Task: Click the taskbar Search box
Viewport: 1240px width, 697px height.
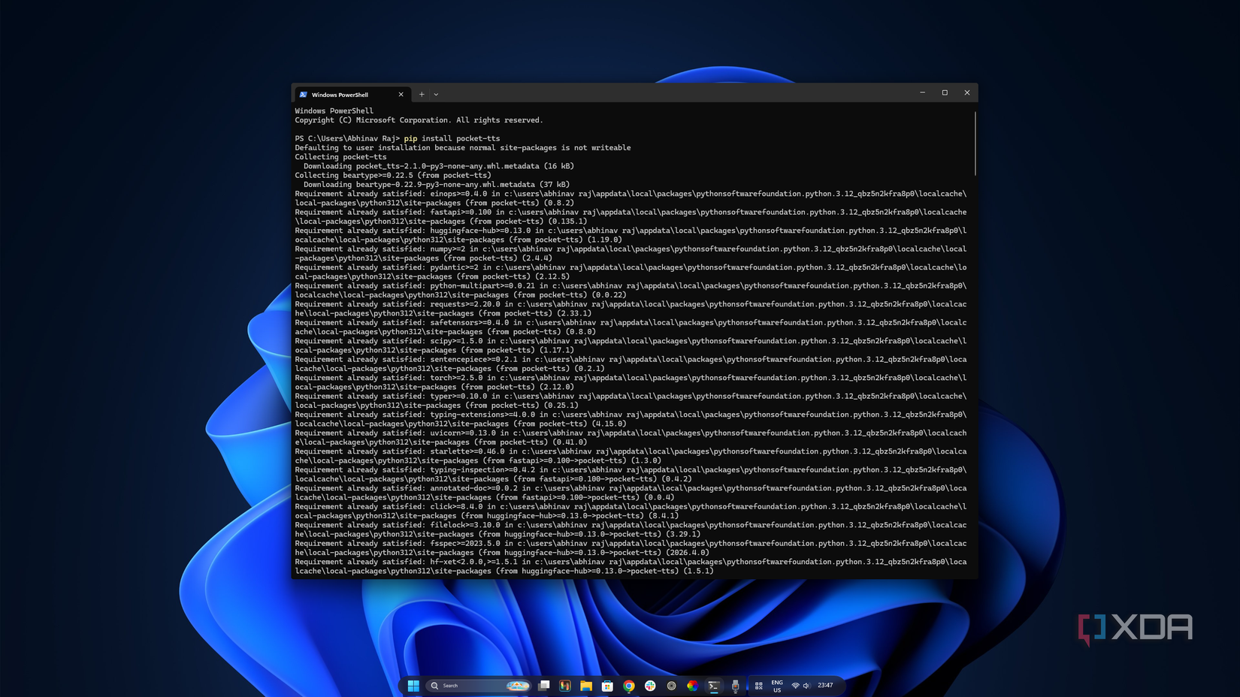Action: (479, 686)
